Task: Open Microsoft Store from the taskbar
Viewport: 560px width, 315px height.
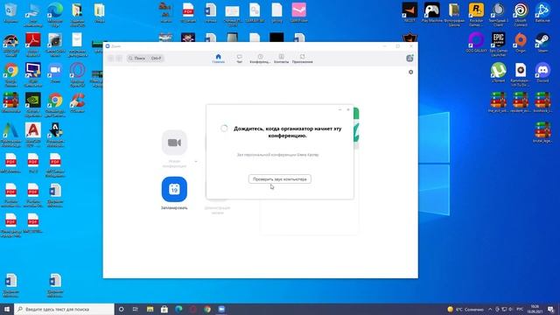Action: point(164,309)
